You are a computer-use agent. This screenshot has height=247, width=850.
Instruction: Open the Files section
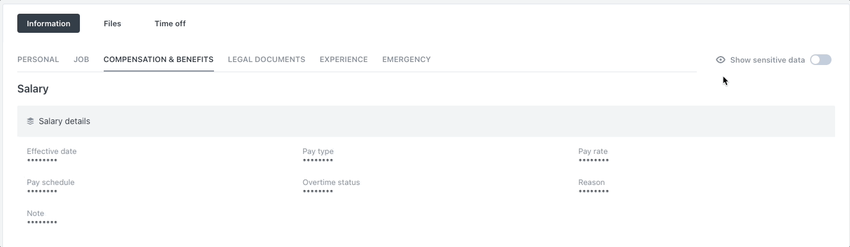(112, 24)
